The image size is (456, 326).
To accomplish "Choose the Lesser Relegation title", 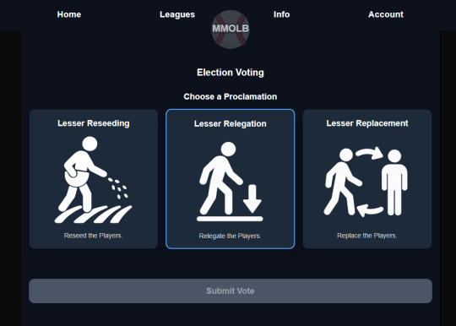I will click(x=230, y=124).
